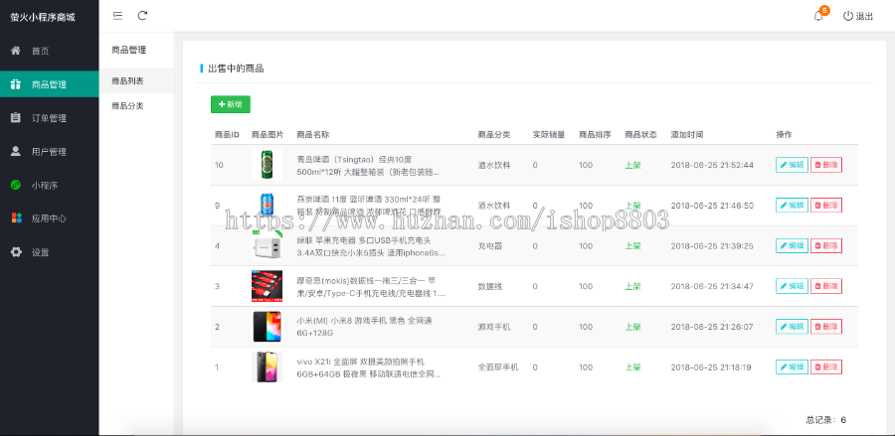
Task: Click the clipboard icon beside 订单管理
Action: [16, 118]
